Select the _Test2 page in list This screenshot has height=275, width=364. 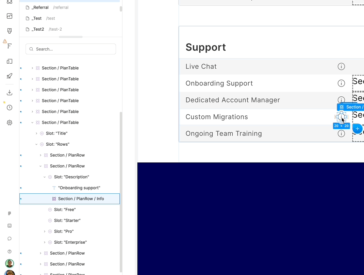38,29
